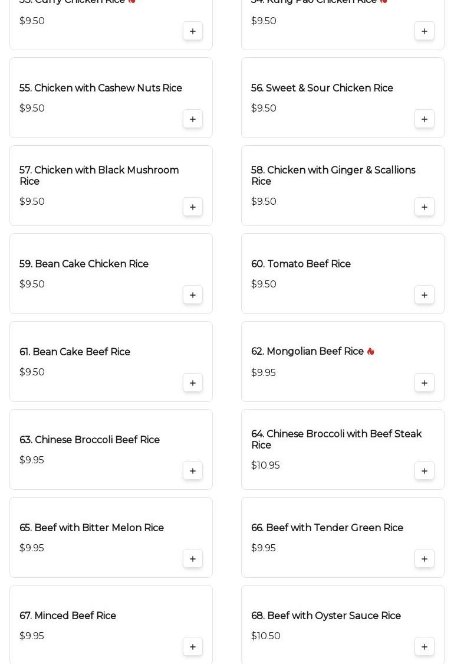Click plus for Chicken with Black Mushroom Rice

coord(193,207)
